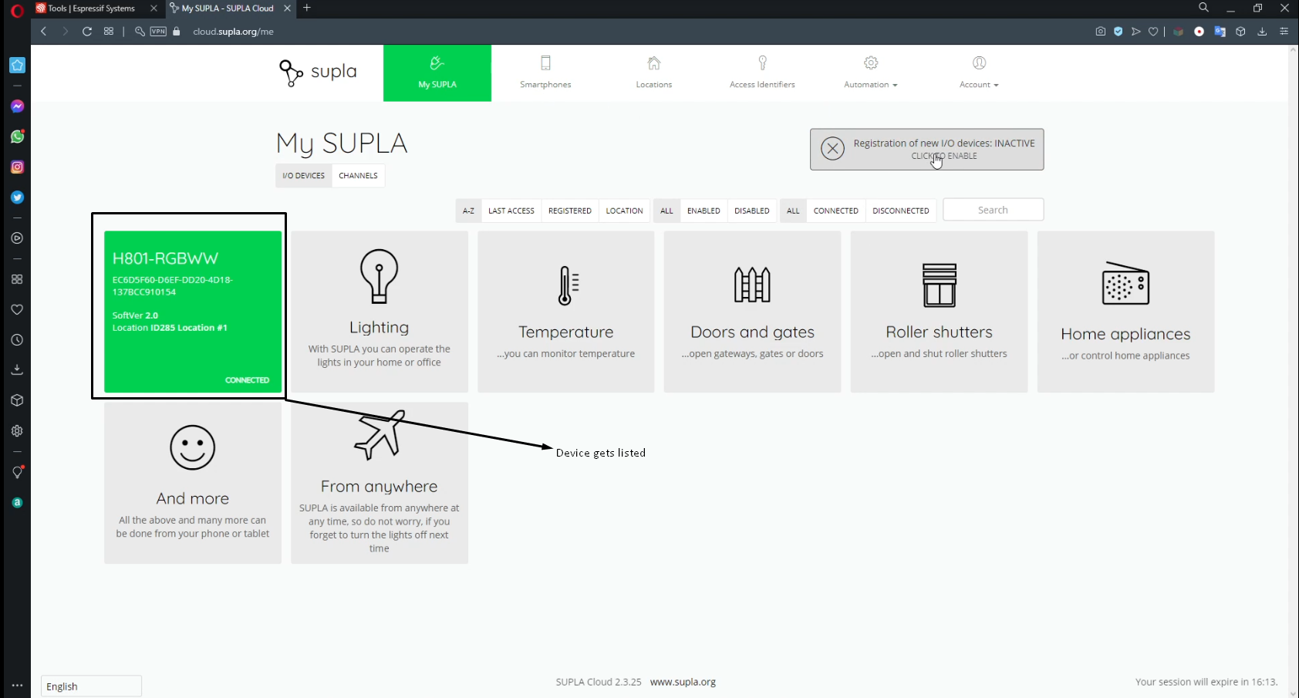Filter to Disabled devices only
The width and height of the screenshot is (1299, 698).
(x=752, y=211)
